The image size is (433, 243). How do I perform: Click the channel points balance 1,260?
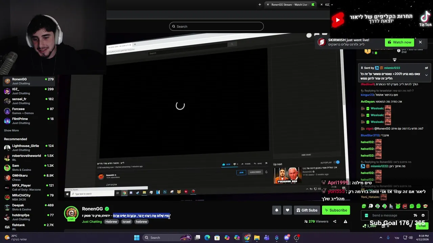pos(369,226)
